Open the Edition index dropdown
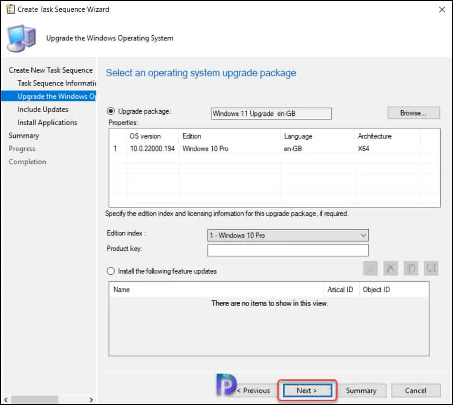The image size is (453, 405). [288, 235]
